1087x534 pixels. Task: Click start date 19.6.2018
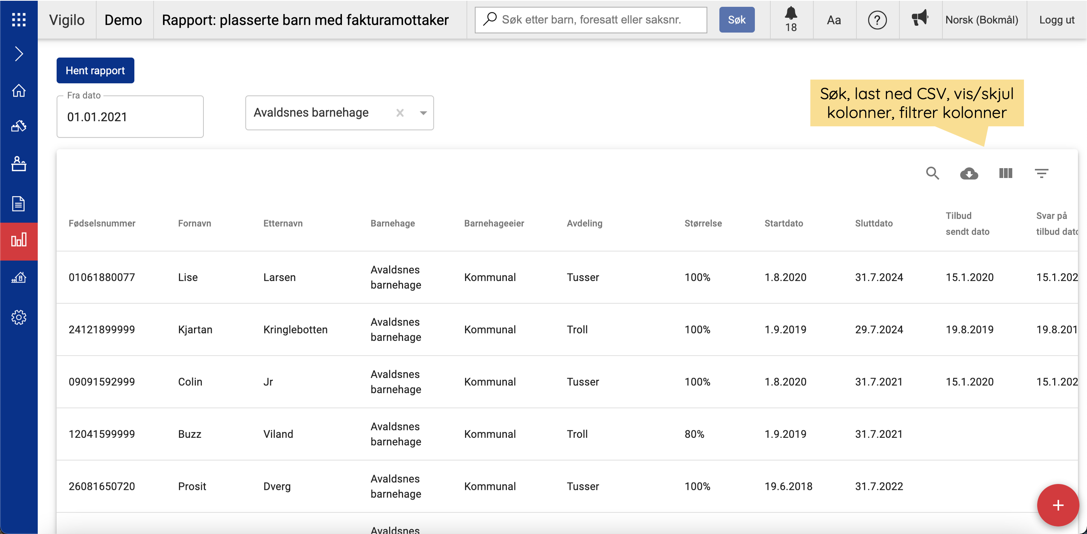pyautogui.click(x=788, y=486)
